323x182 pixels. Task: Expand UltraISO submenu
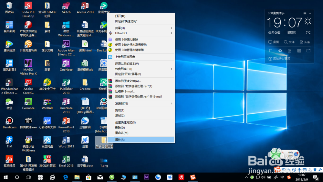click(x=141, y=33)
